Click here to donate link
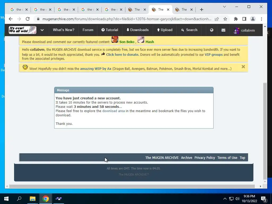Viewport: 272px width, 204px height. (x=122, y=54)
